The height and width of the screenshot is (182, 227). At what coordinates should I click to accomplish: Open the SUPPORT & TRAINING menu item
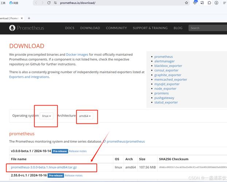click(150, 28)
